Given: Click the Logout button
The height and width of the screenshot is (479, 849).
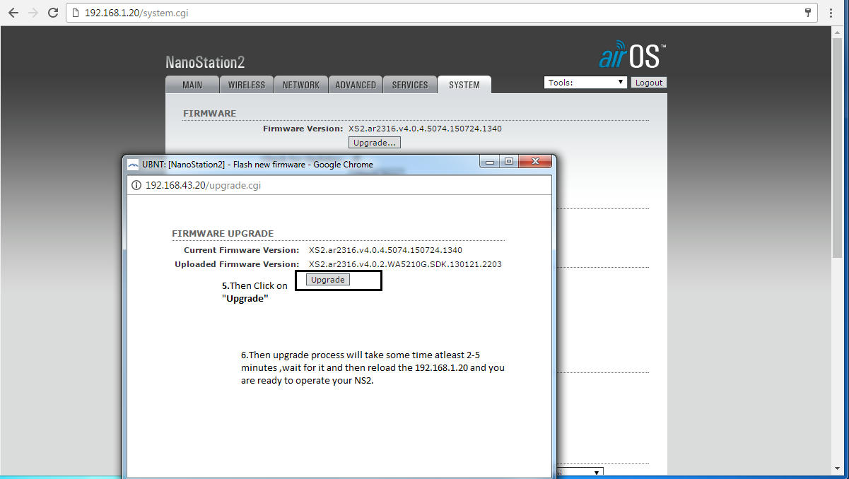Looking at the screenshot, I should tap(649, 83).
